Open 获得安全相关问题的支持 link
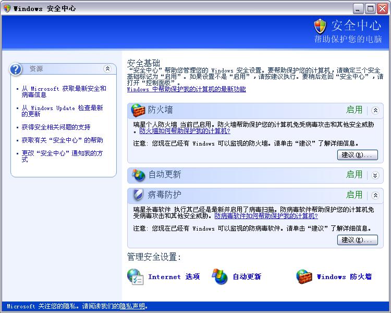Screen dimensions: 391x313 click(56, 127)
